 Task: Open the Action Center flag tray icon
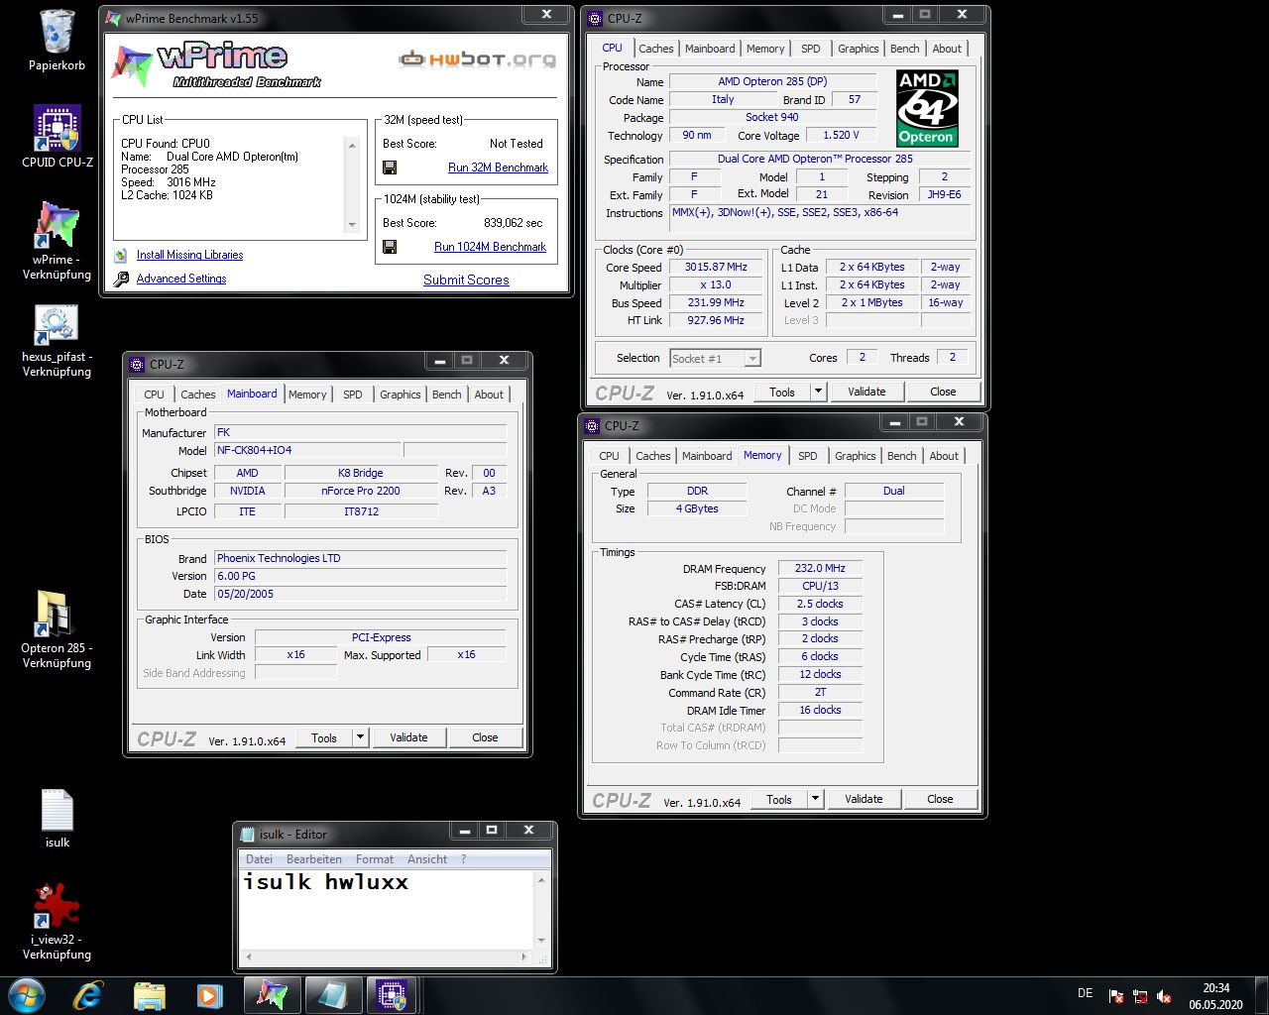click(x=1117, y=996)
